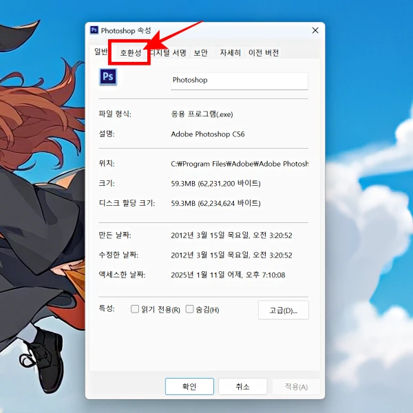Viewport: 413px width, 413px height.
Task: Open the 고급(D)... attributes button
Action: [284, 310]
